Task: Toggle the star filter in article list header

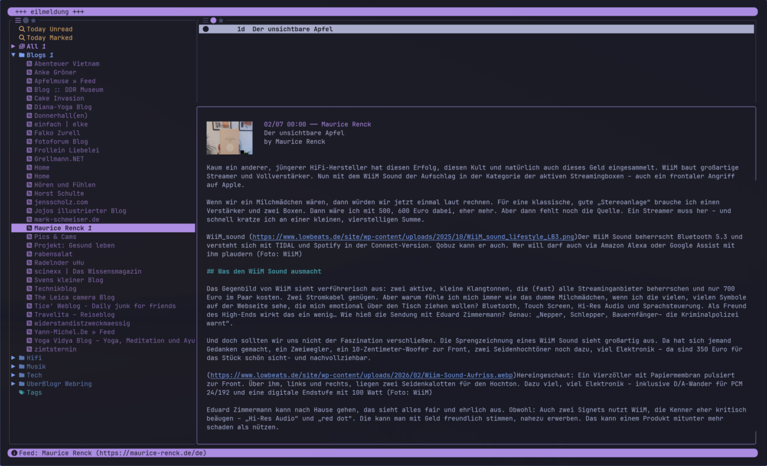Action: click(221, 20)
